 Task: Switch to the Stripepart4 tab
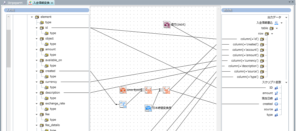pos(13,3)
